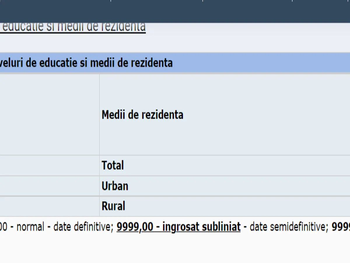Click the '9999,00 - ingrosat subliniat' legend text

178,227
